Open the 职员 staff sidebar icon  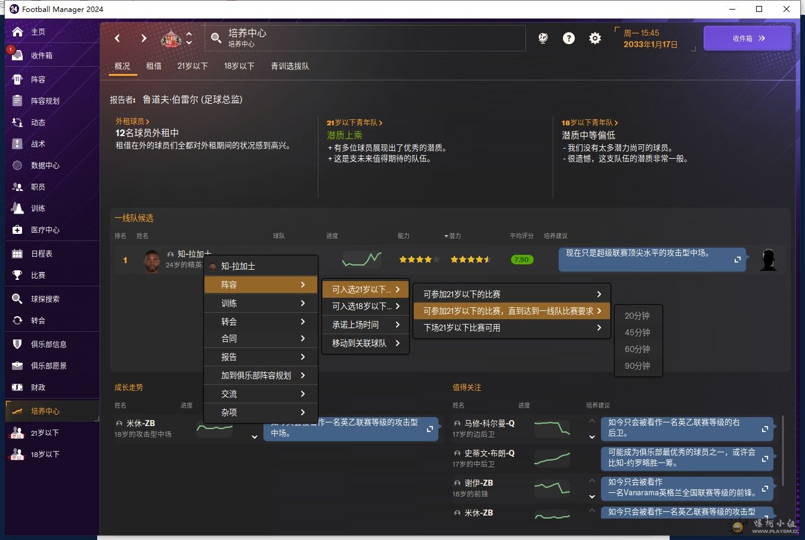[x=17, y=187]
